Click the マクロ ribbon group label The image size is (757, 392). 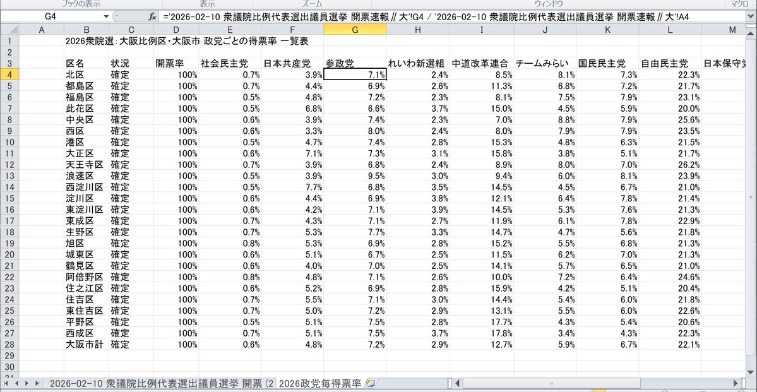[x=739, y=4]
